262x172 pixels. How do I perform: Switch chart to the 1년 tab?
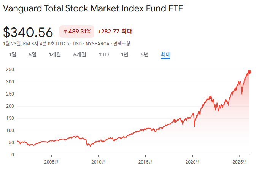[x=125, y=54]
